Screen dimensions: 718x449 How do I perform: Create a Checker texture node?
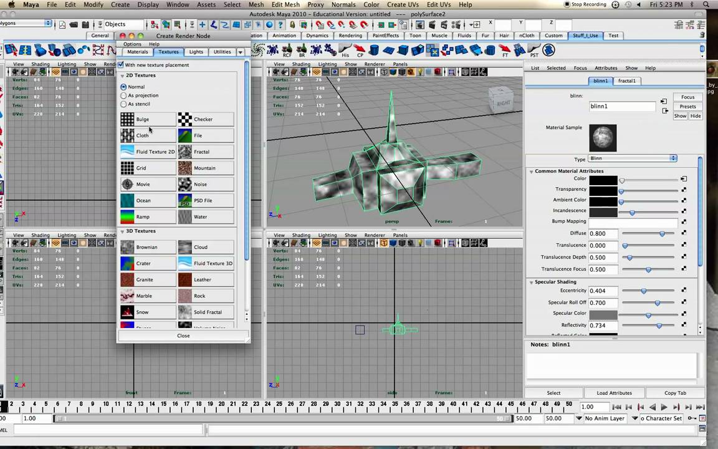(x=206, y=119)
